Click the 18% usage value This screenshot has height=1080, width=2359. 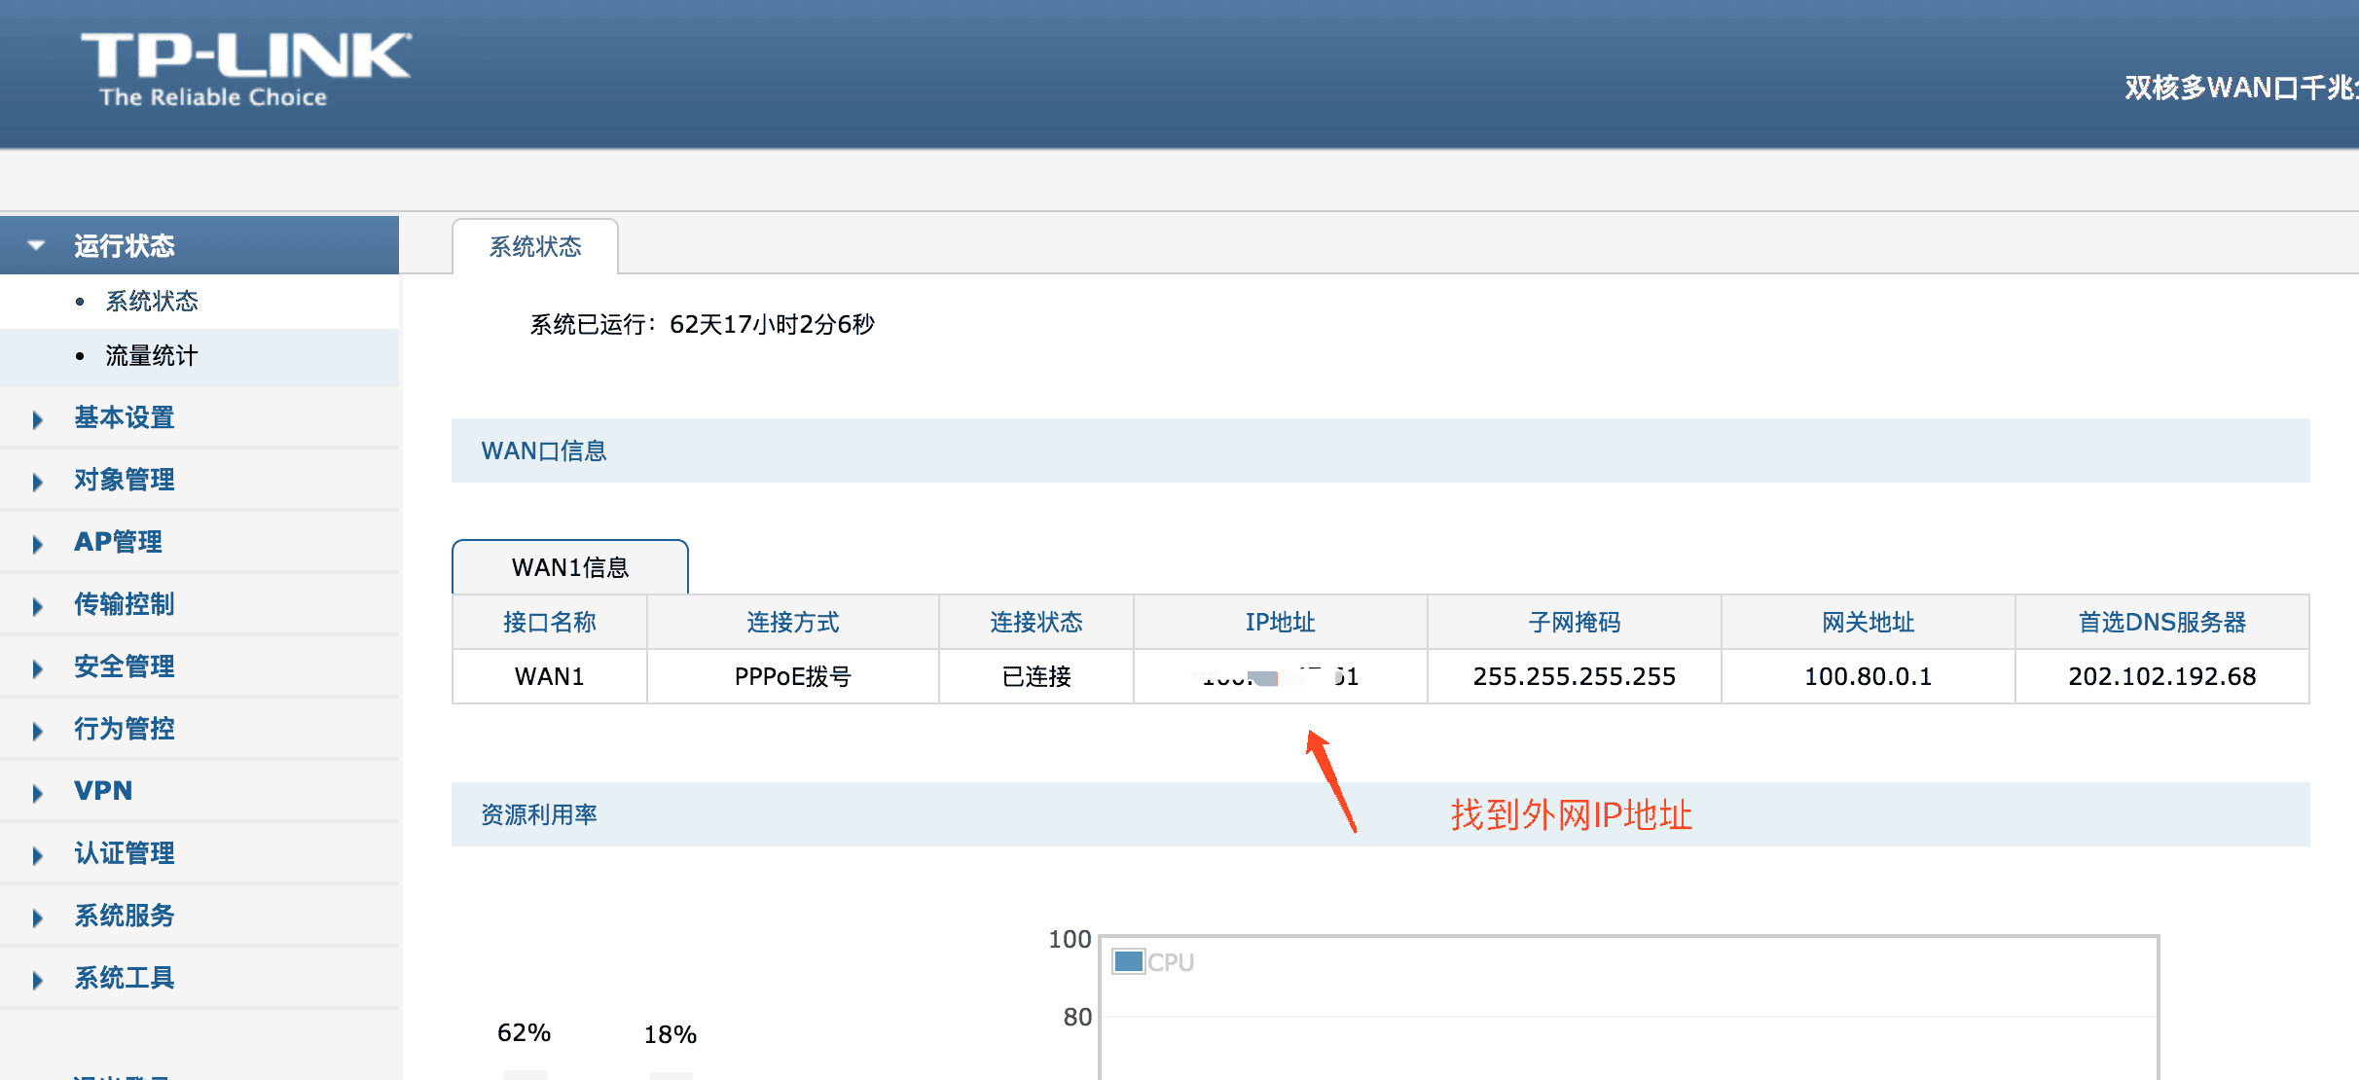(671, 1034)
